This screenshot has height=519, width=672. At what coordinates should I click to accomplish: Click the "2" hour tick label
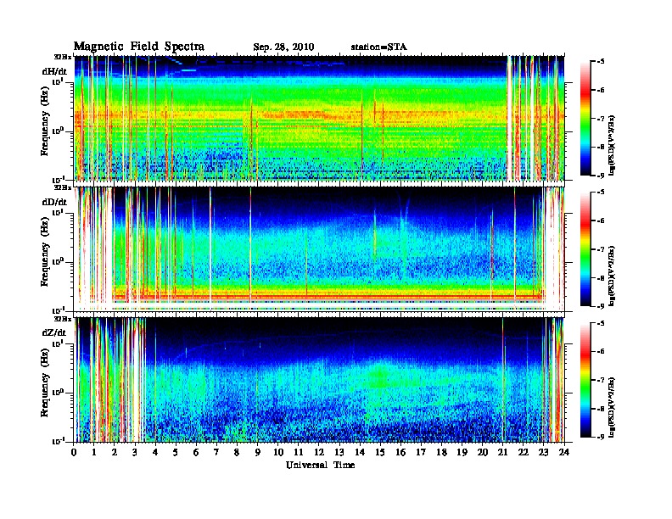[115, 452]
